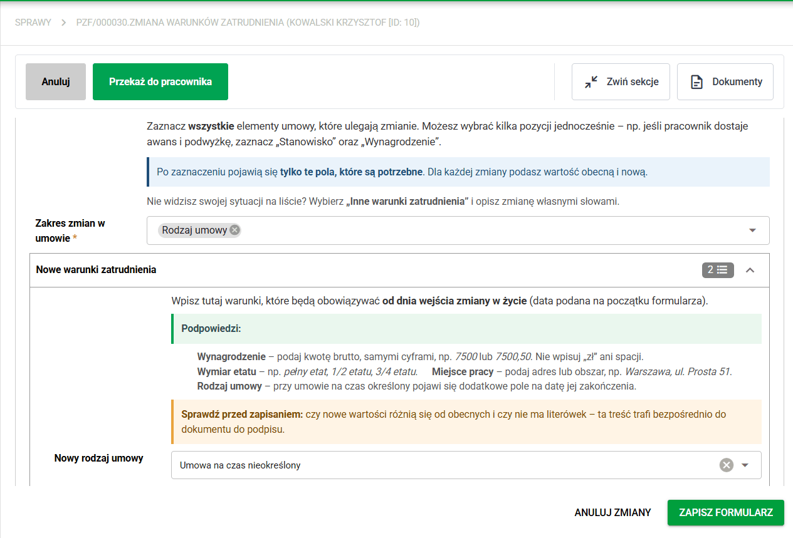Click the Wymiar etatu hint text
This screenshot has height=538, width=793.
pos(307,371)
